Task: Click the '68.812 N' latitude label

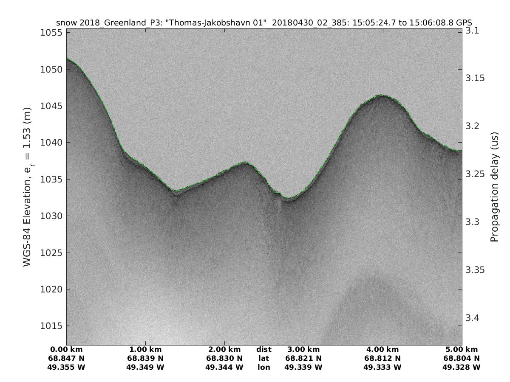Action: 382,358
